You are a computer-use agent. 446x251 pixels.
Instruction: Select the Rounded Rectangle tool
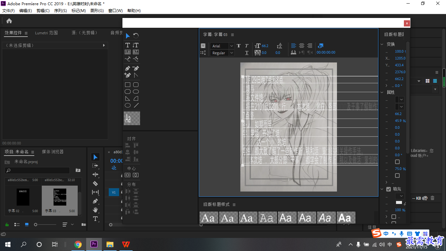(136, 92)
